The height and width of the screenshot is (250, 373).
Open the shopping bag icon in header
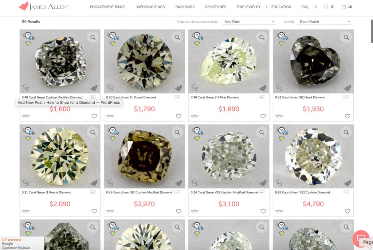pyautogui.click(x=344, y=7)
